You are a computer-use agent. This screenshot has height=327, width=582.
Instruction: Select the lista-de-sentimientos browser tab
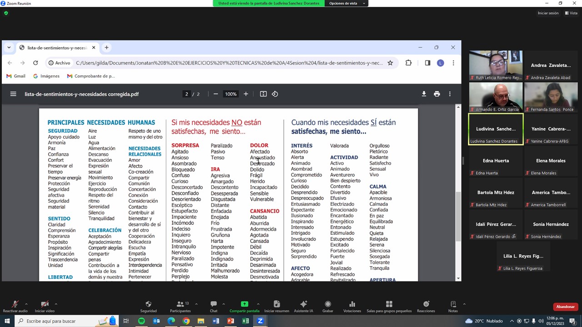click(56, 48)
